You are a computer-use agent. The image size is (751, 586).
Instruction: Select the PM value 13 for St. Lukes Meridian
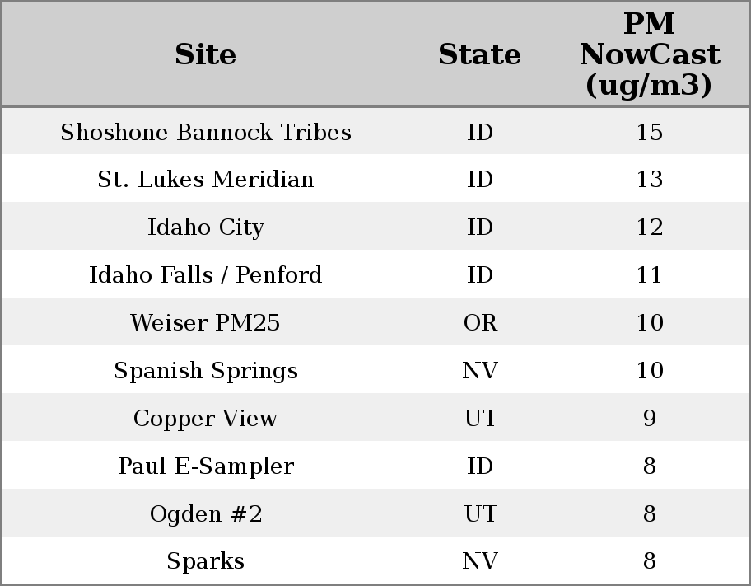pyautogui.click(x=649, y=180)
